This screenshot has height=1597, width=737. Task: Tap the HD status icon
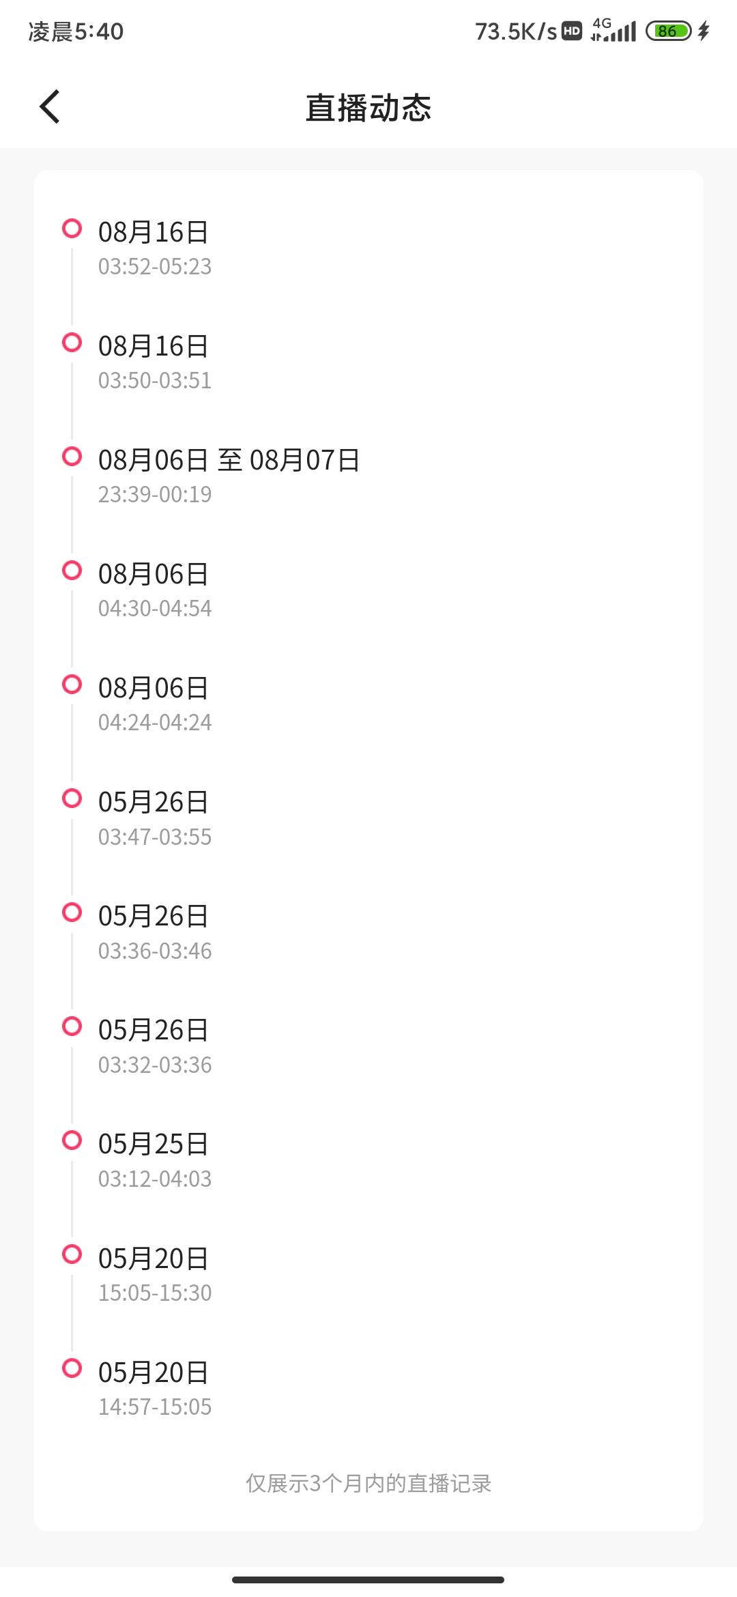(572, 31)
